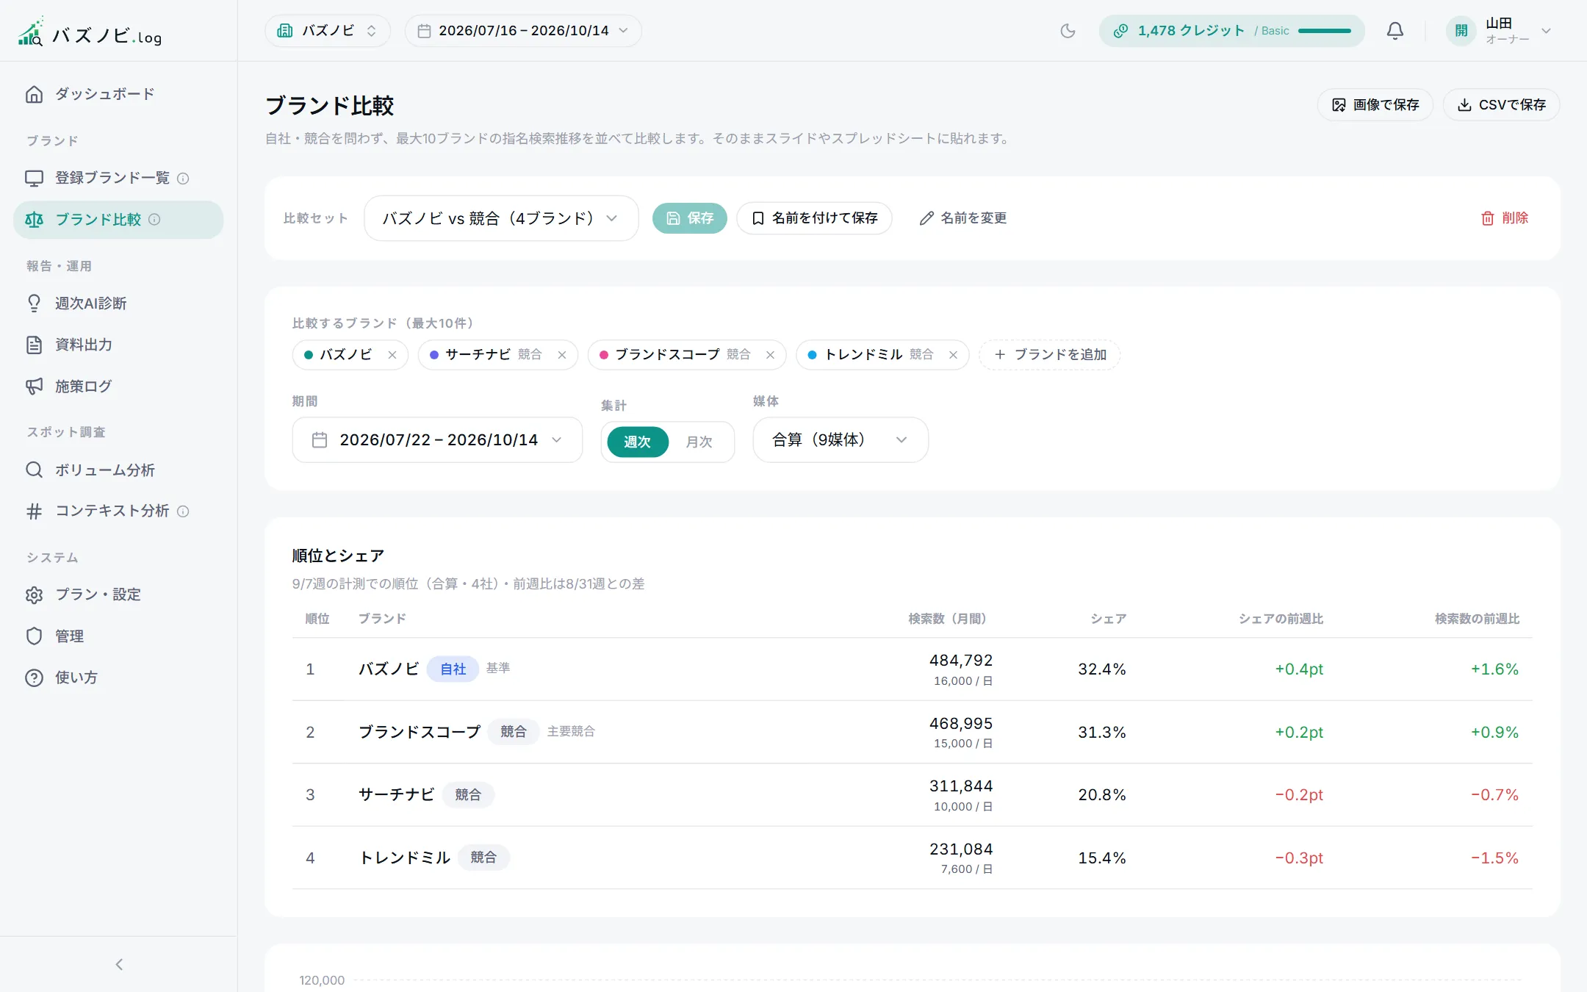Viewport: 1587px width, 992px height.
Task: Click CSVで保存 button
Action: coord(1501,105)
